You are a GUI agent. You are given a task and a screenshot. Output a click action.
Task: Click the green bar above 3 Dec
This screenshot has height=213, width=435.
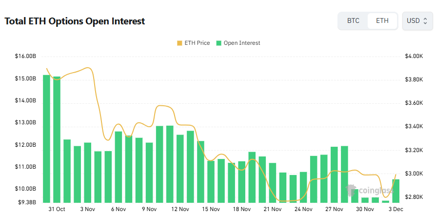point(396,191)
